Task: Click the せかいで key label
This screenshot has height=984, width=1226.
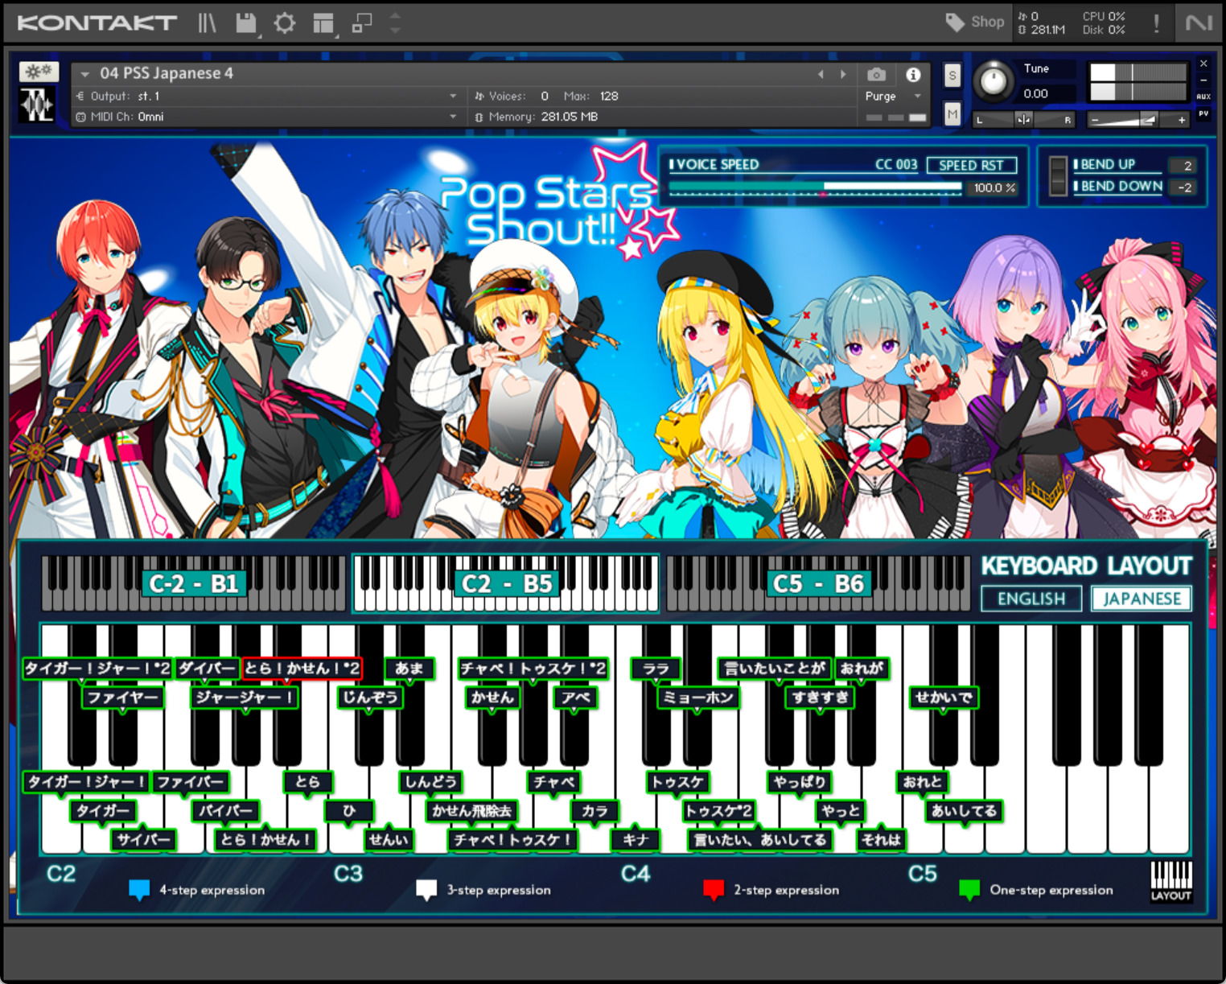Action: tap(944, 697)
